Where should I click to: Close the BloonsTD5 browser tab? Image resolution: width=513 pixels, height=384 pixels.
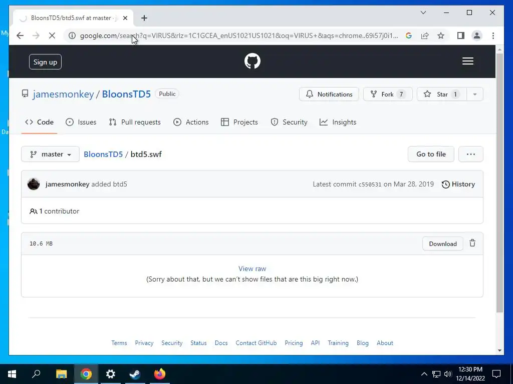pyautogui.click(x=125, y=18)
